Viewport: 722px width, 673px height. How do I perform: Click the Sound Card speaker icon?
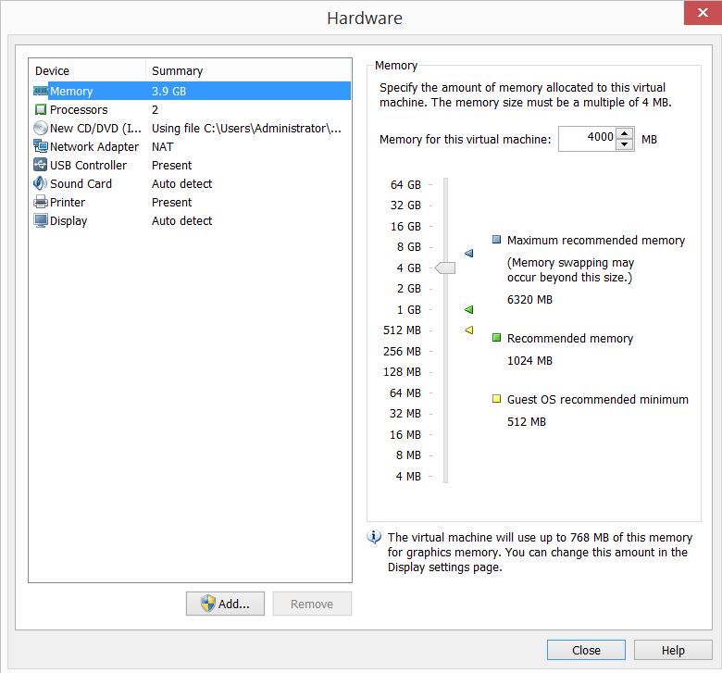click(41, 184)
